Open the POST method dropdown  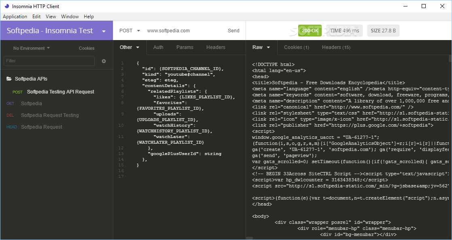130,31
